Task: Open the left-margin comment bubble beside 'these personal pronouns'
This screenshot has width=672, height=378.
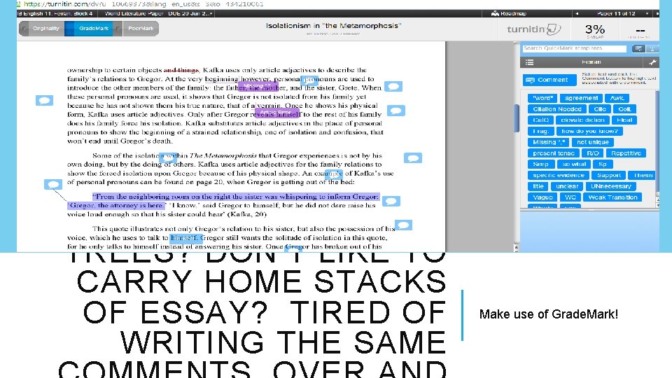Action: click(45, 100)
